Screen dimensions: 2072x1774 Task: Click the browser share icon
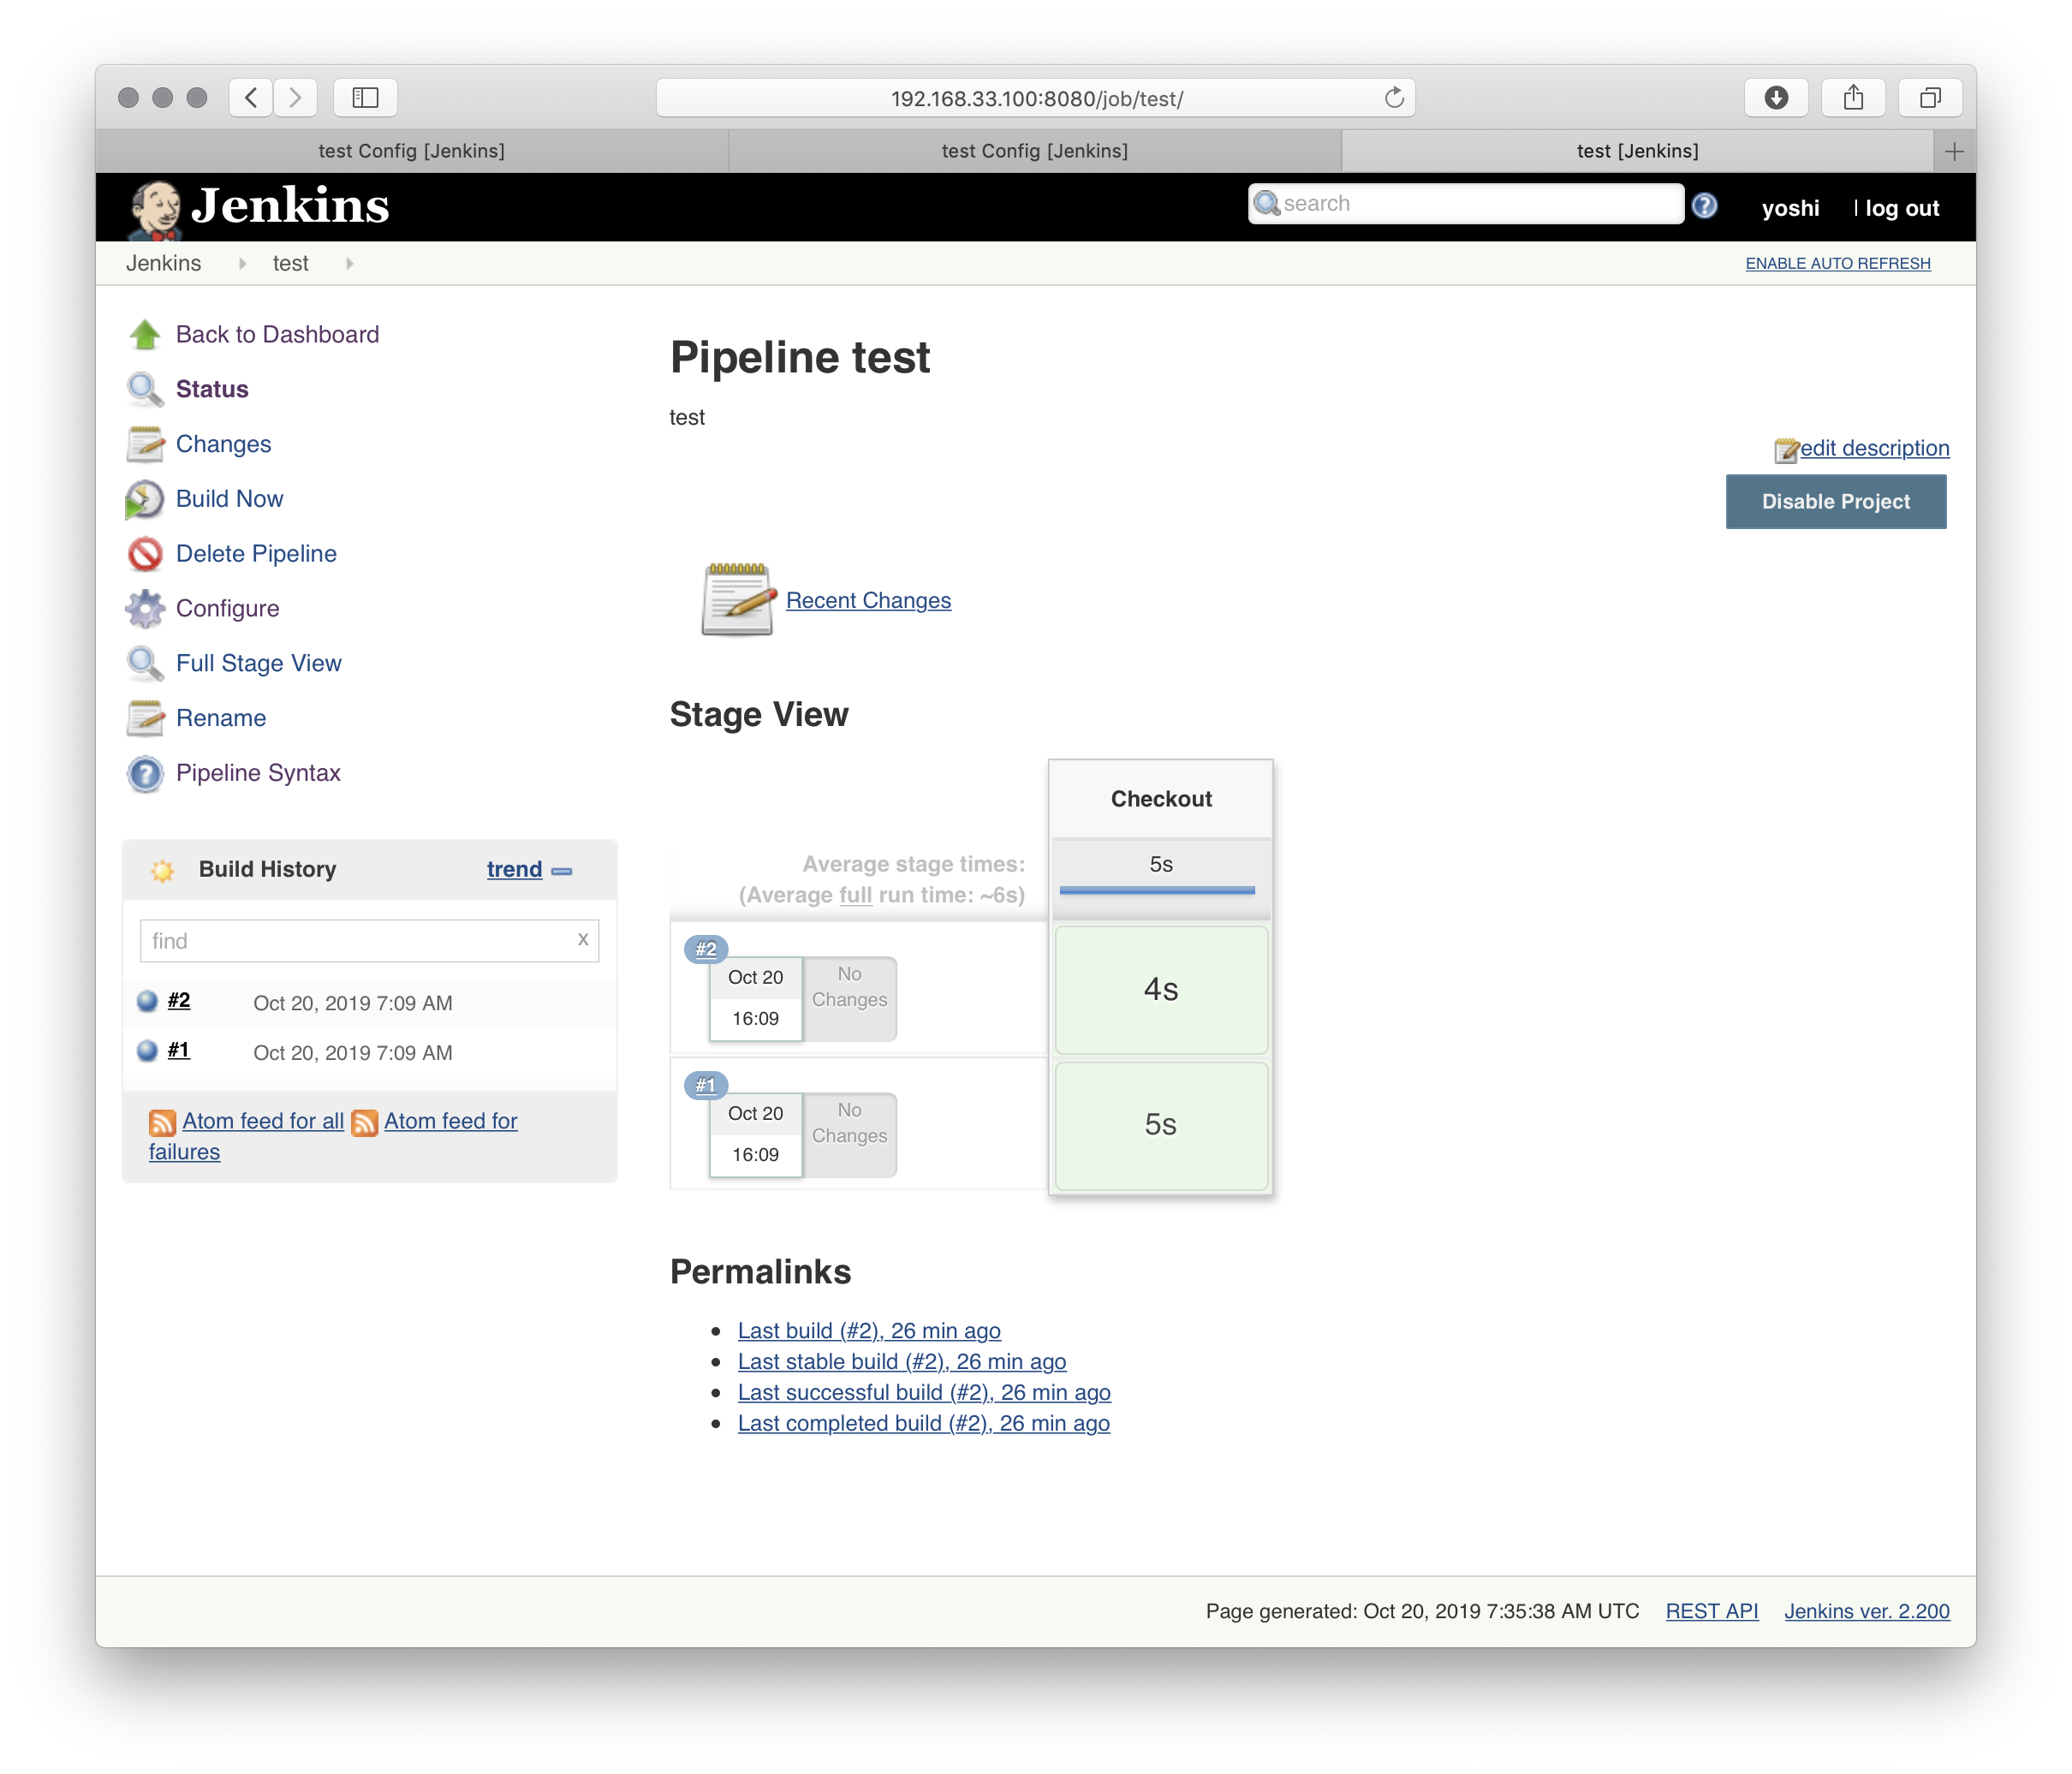click(1853, 98)
